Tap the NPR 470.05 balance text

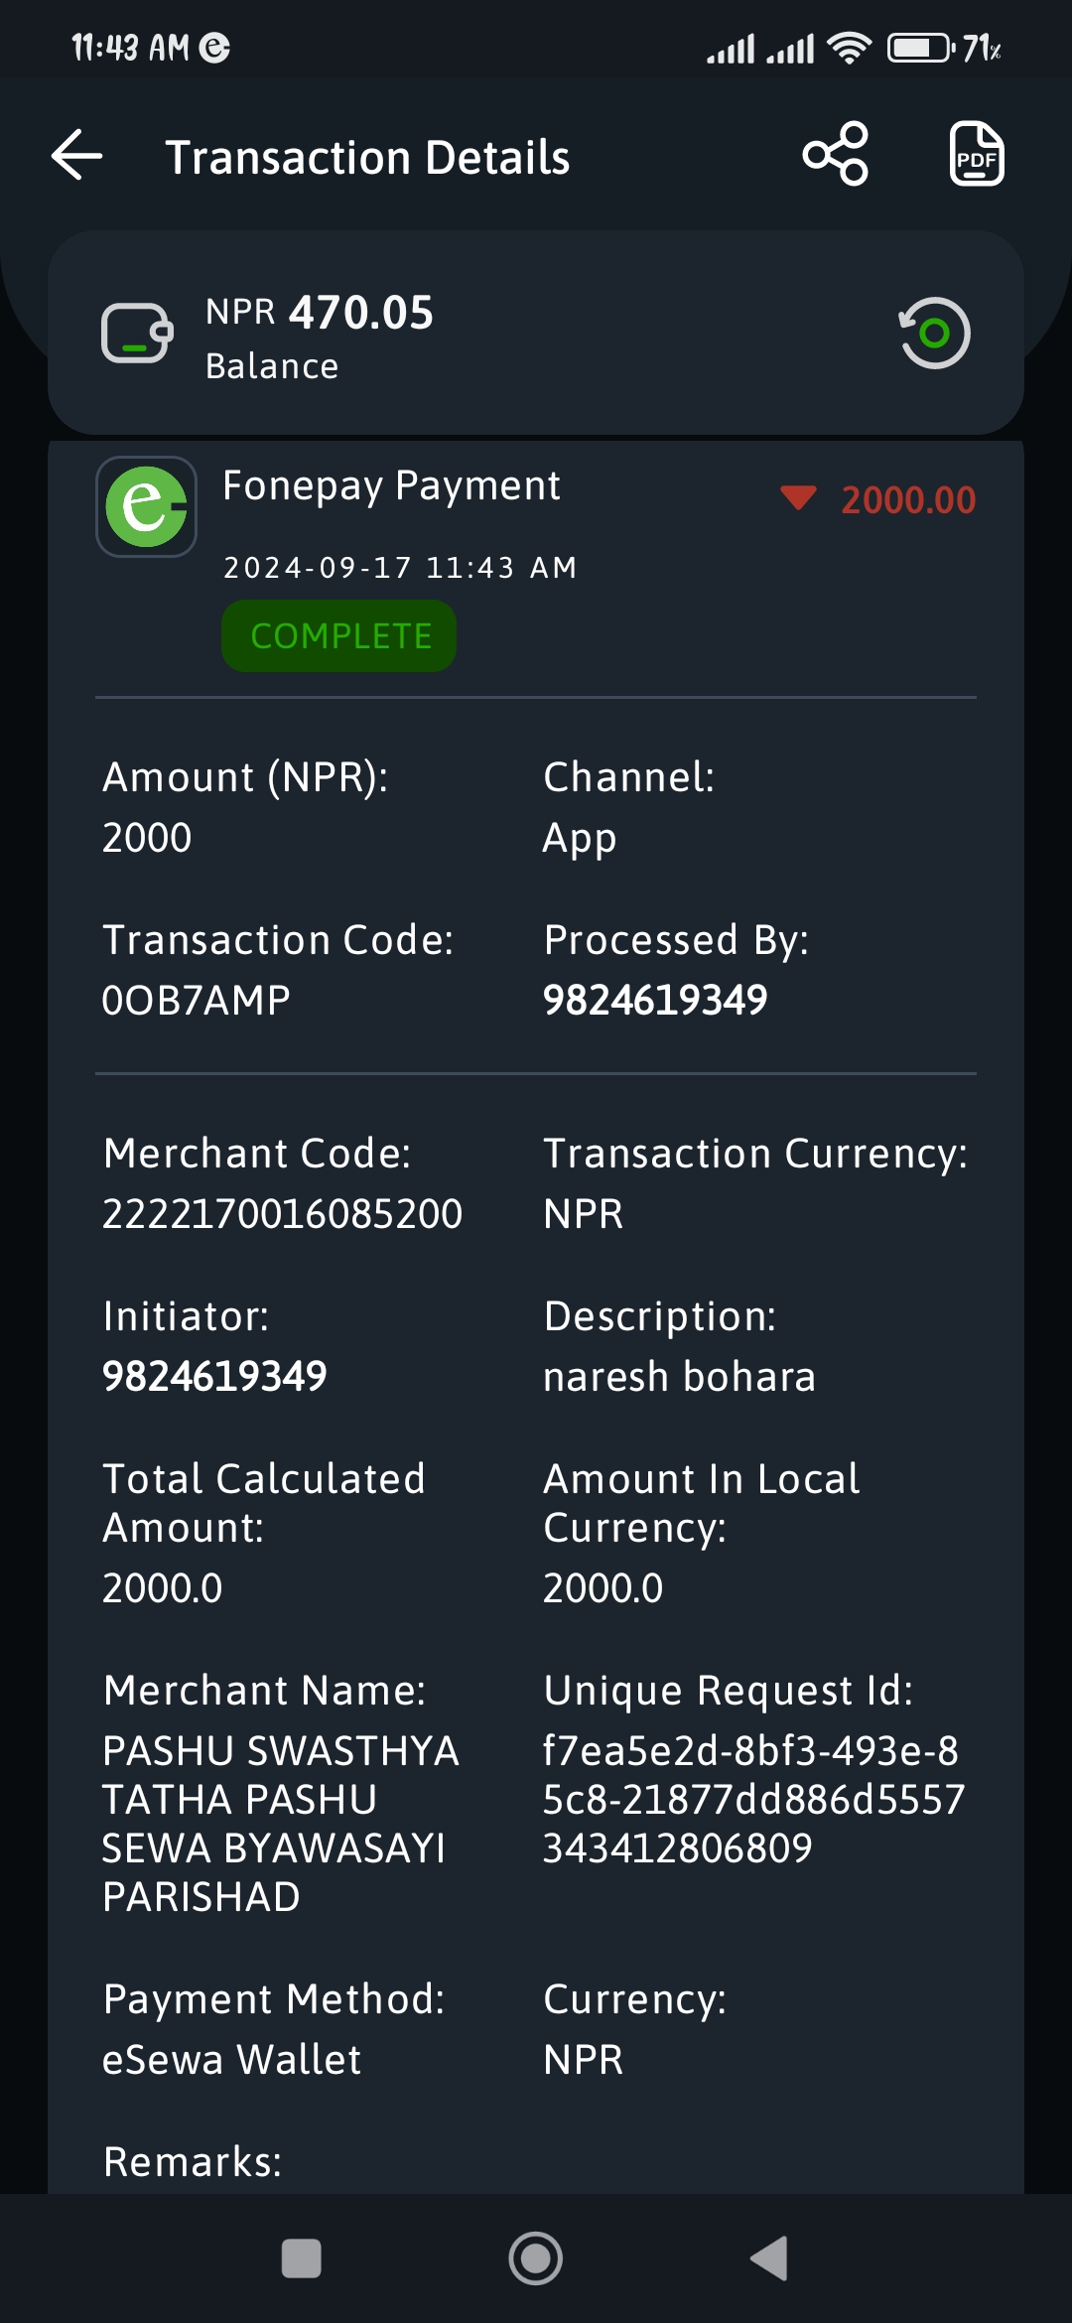(320, 313)
